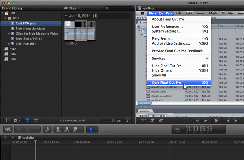Select the New Event 7-5-11 event
Screen dimensions: 244x160
click(x=31, y=39)
